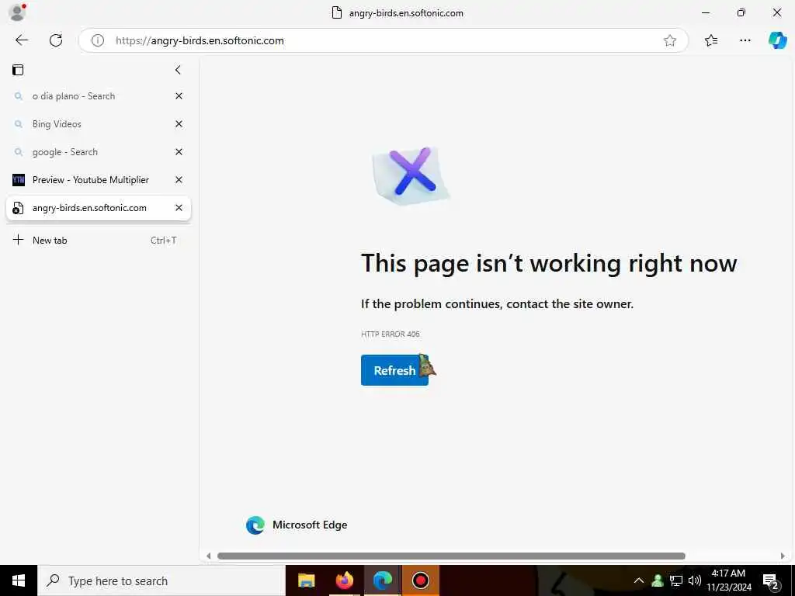
Task: Click the horizontal scrollbar thumb
Action: tap(451, 556)
